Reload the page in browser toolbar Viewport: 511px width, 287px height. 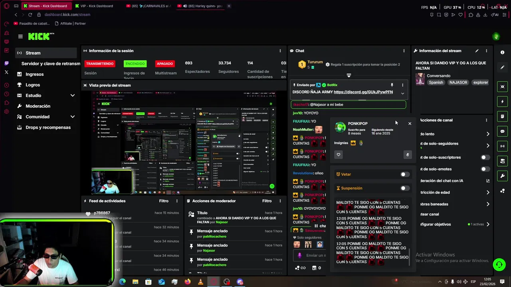(x=30, y=15)
